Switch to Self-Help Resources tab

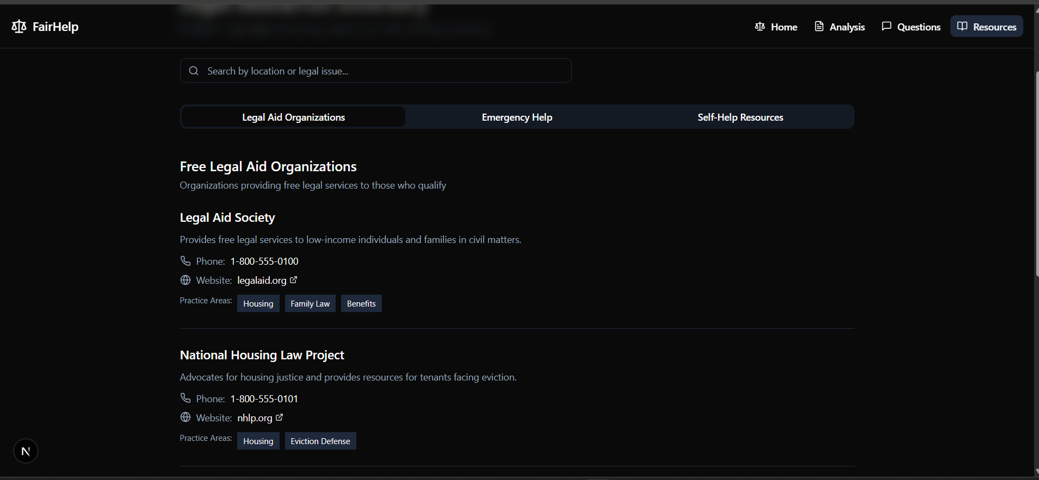point(740,117)
